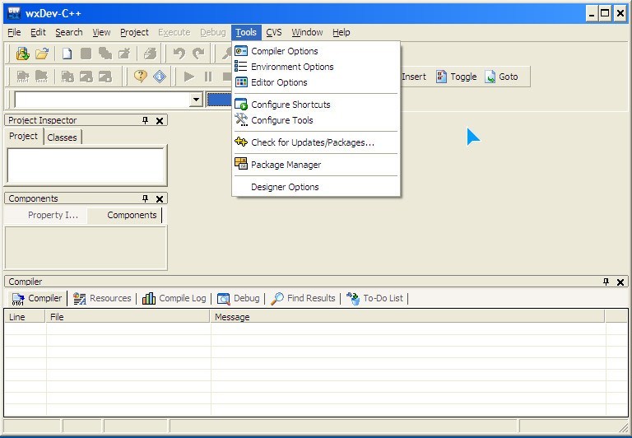Switch to the To-Do List tab

click(375, 299)
